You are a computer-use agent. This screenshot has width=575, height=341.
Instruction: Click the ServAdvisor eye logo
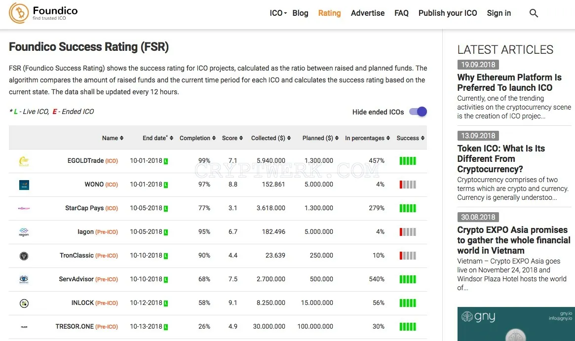pyautogui.click(x=24, y=279)
